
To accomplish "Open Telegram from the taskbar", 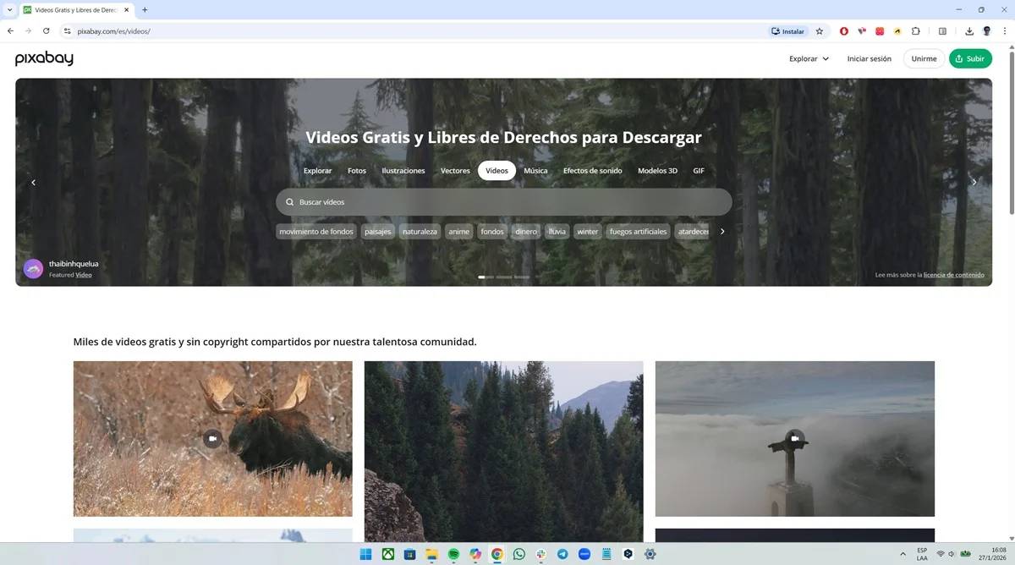I will coord(562,554).
